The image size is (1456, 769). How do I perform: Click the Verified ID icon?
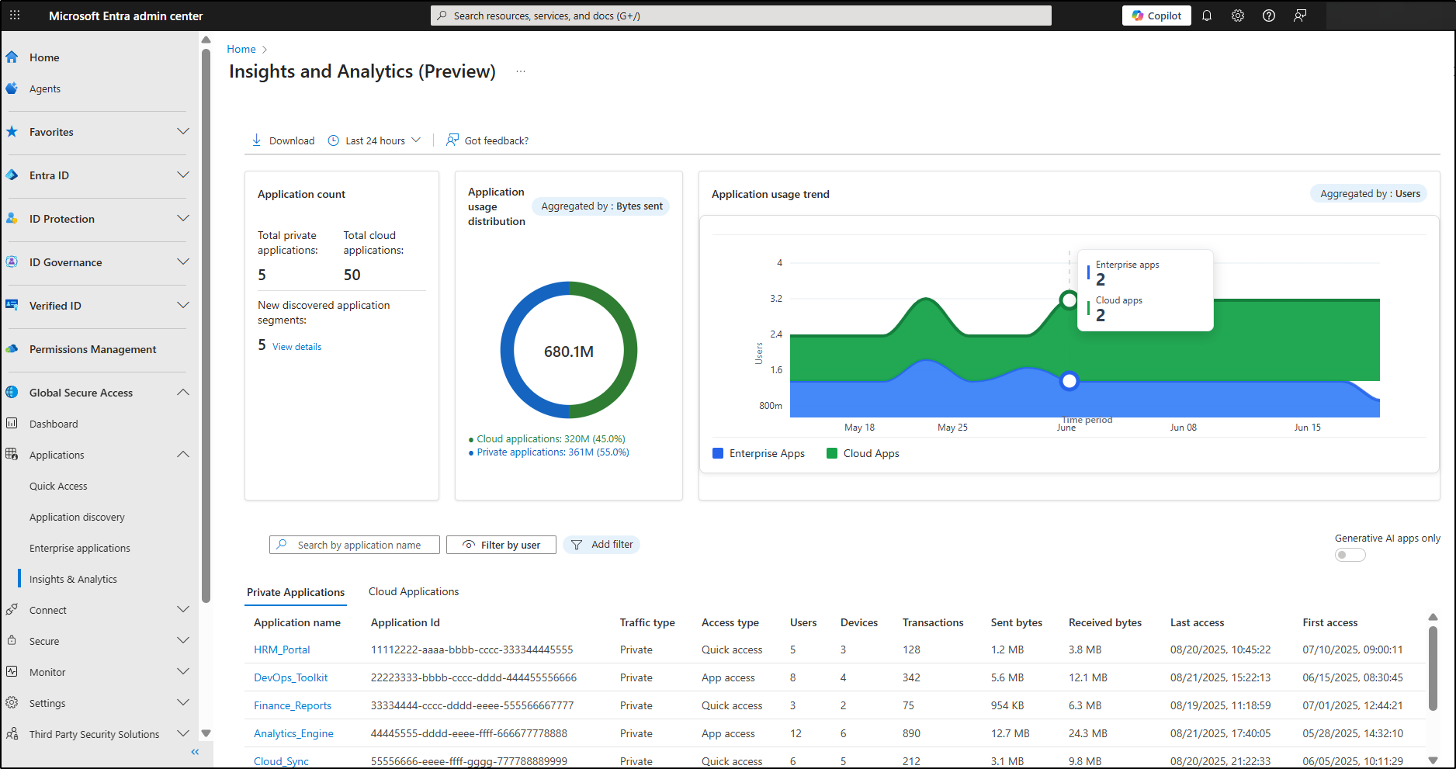click(12, 306)
